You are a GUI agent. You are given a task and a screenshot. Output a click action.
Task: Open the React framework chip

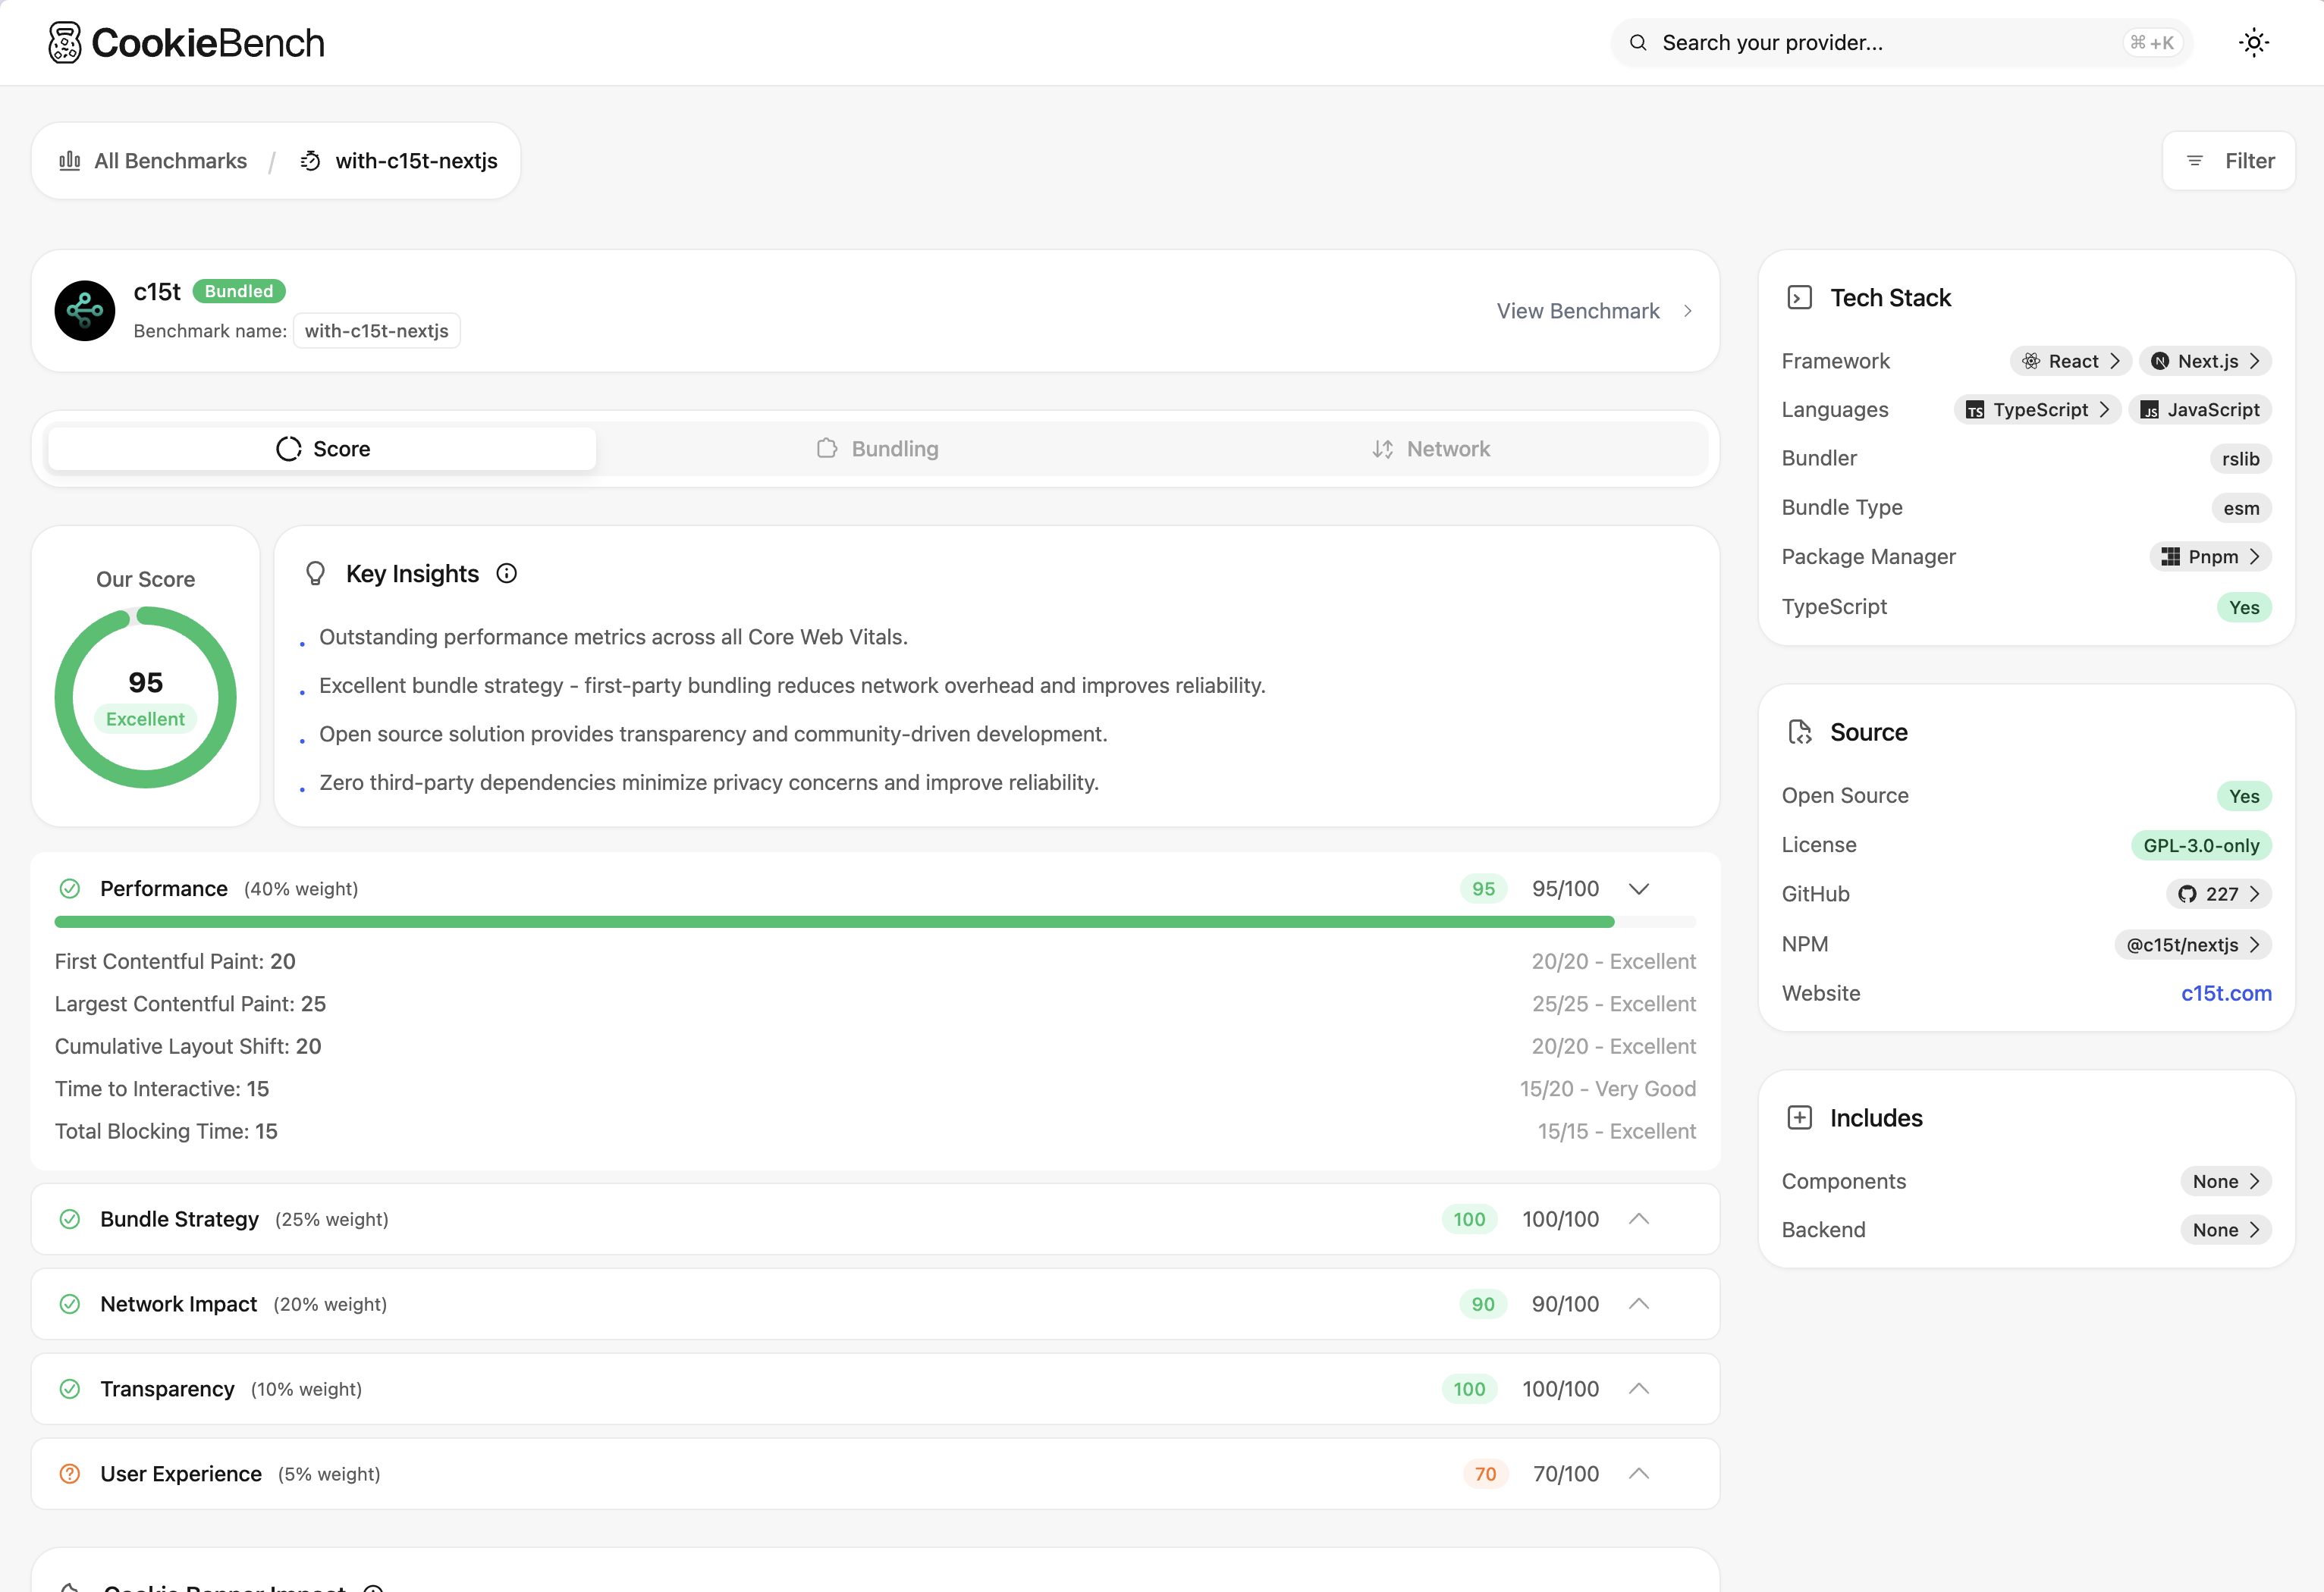click(2070, 361)
